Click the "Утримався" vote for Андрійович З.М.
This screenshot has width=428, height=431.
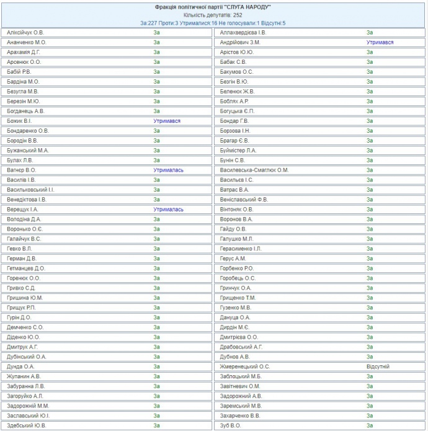pos(380,42)
